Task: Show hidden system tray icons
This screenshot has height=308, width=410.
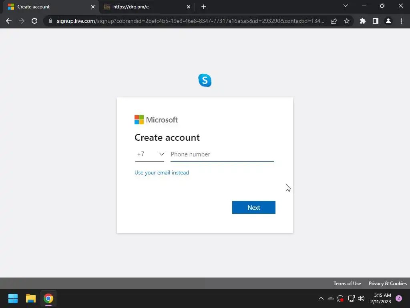Action: point(321,298)
